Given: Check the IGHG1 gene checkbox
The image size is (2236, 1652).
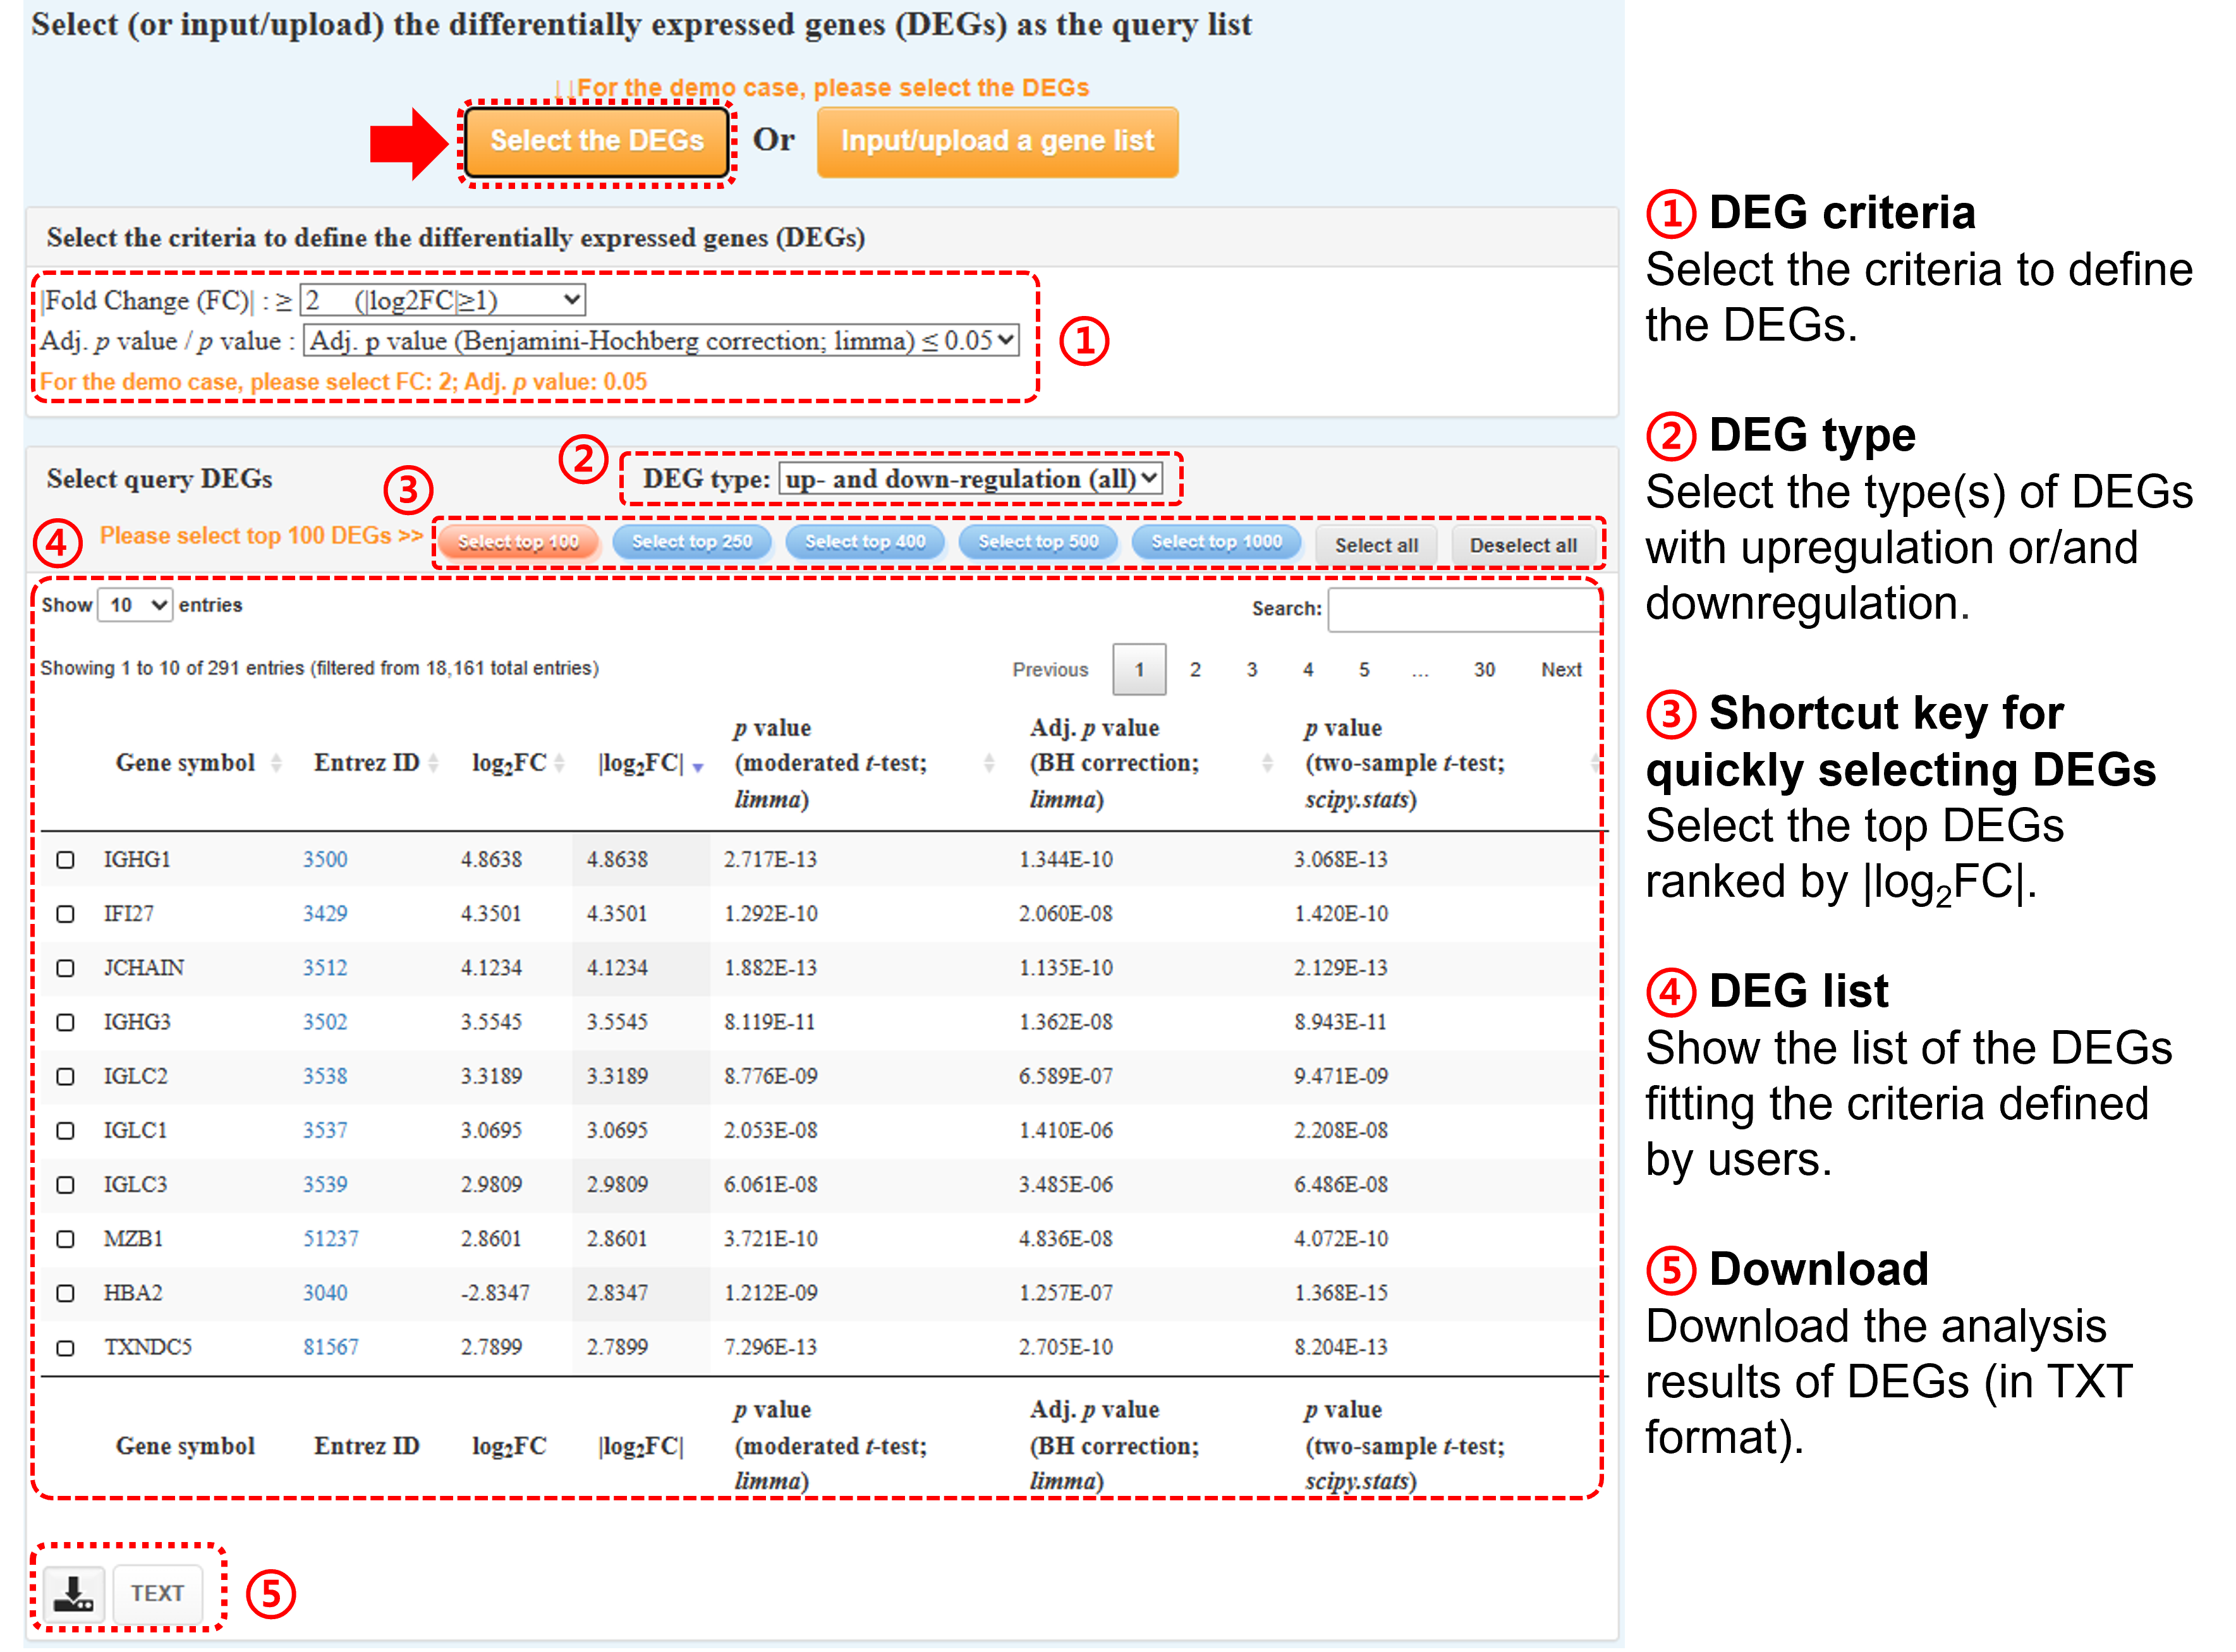Looking at the screenshot, I should [65, 860].
